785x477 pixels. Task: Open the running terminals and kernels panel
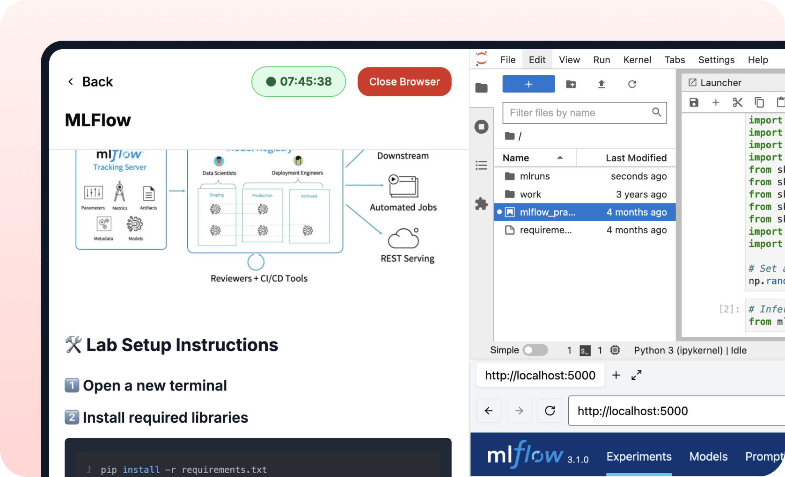click(x=481, y=127)
